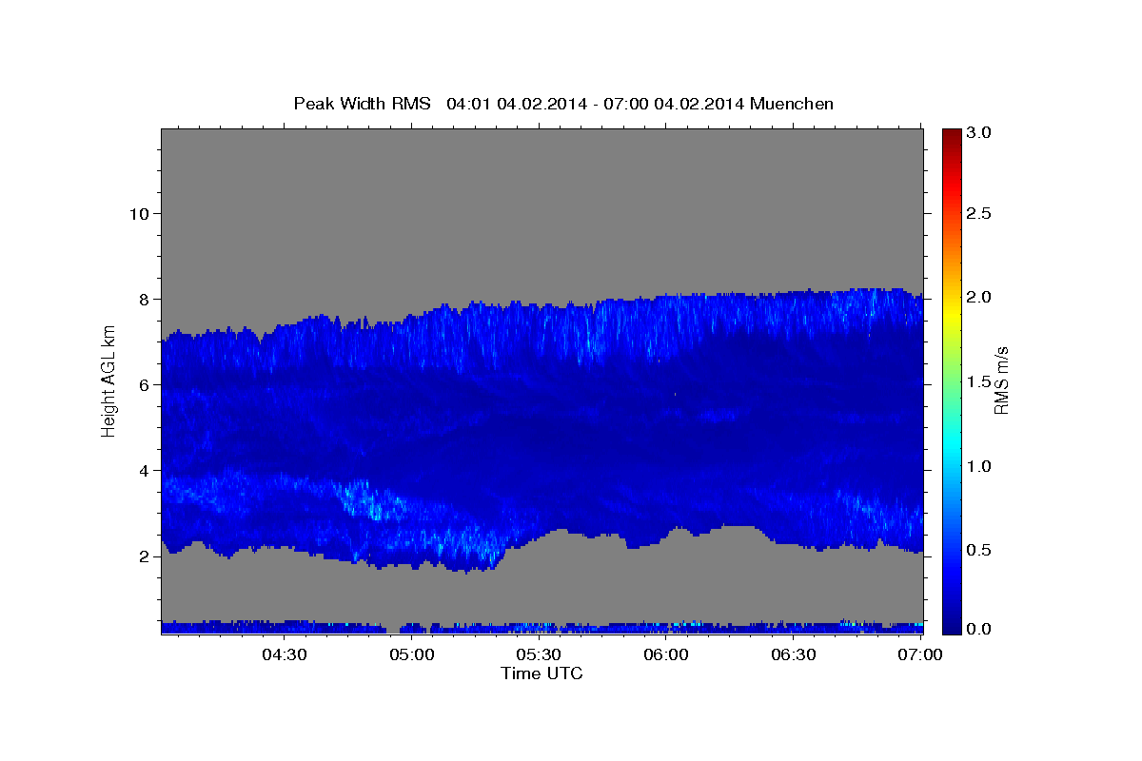Click the colorbar value 2.5
The width and height of the screenshot is (1142, 761).
(980, 214)
